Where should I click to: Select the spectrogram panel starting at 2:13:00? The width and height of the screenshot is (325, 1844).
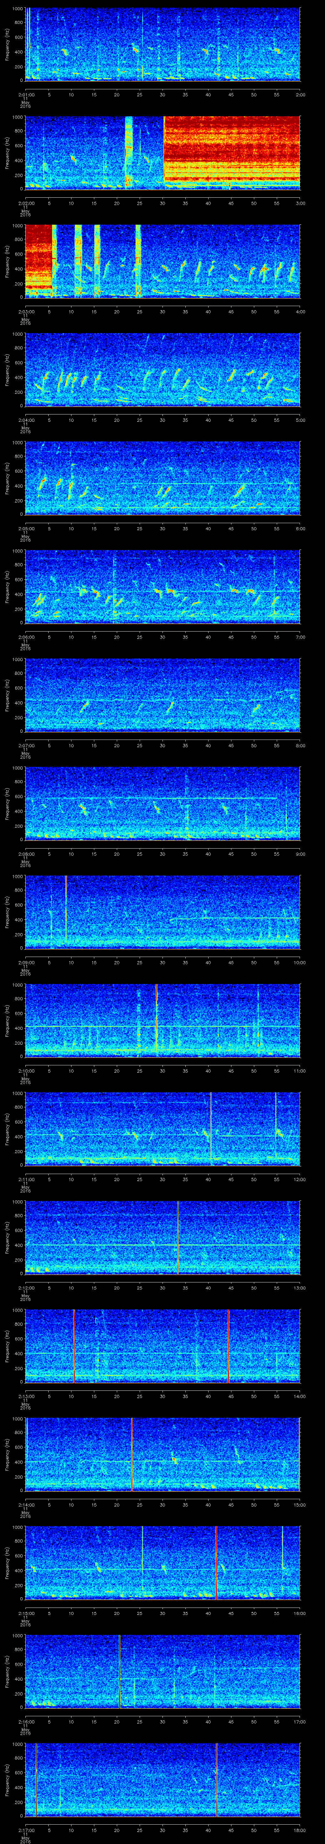click(x=163, y=1346)
